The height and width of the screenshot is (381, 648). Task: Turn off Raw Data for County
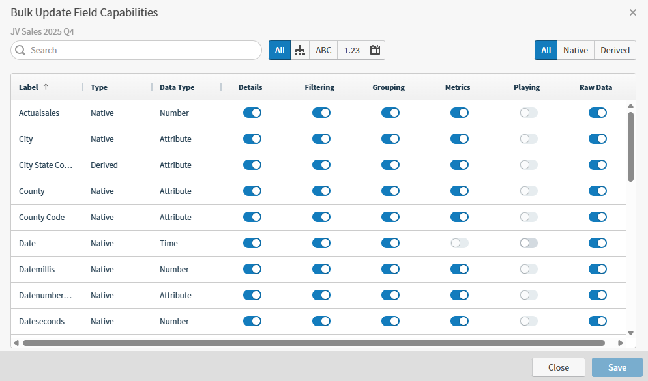tap(598, 191)
